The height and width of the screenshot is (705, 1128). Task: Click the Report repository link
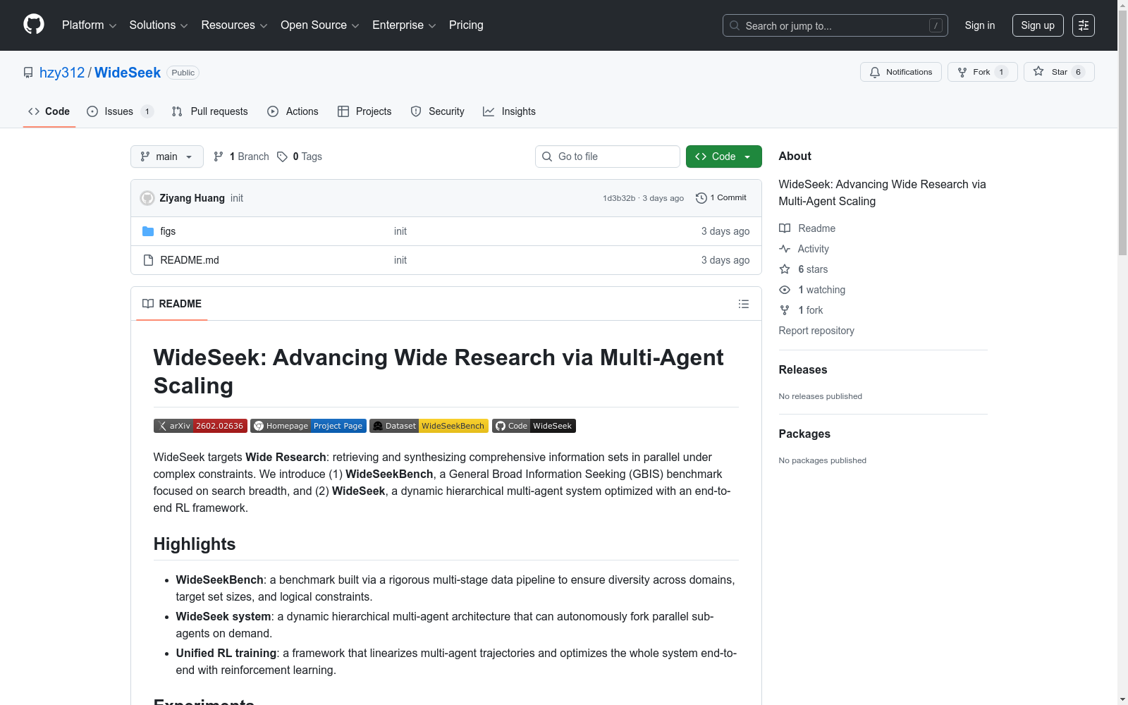coord(816,331)
